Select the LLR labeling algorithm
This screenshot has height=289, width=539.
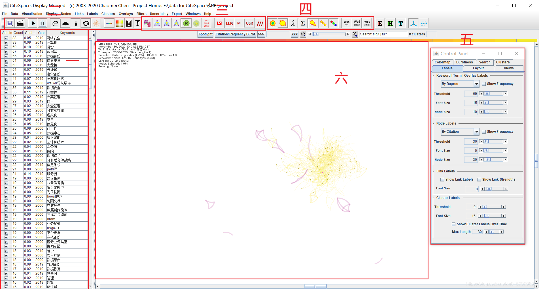click(x=230, y=23)
